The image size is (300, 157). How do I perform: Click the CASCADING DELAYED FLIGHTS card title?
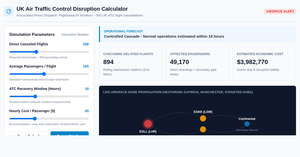tap(128, 54)
